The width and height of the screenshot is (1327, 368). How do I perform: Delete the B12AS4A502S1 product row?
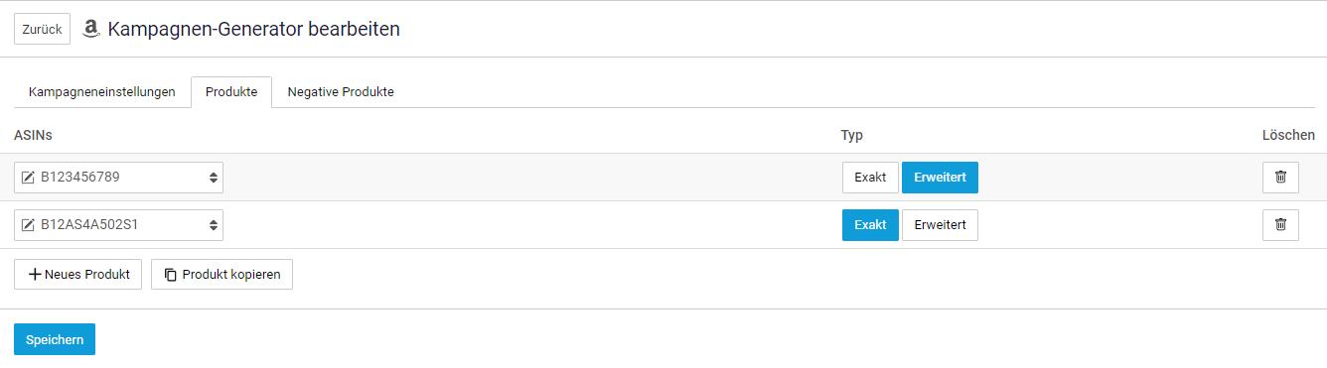(x=1280, y=225)
